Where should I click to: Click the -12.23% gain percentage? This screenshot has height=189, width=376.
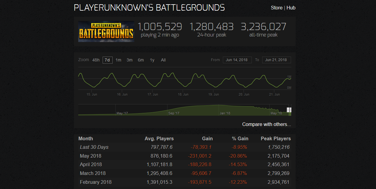(x=238, y=182)
